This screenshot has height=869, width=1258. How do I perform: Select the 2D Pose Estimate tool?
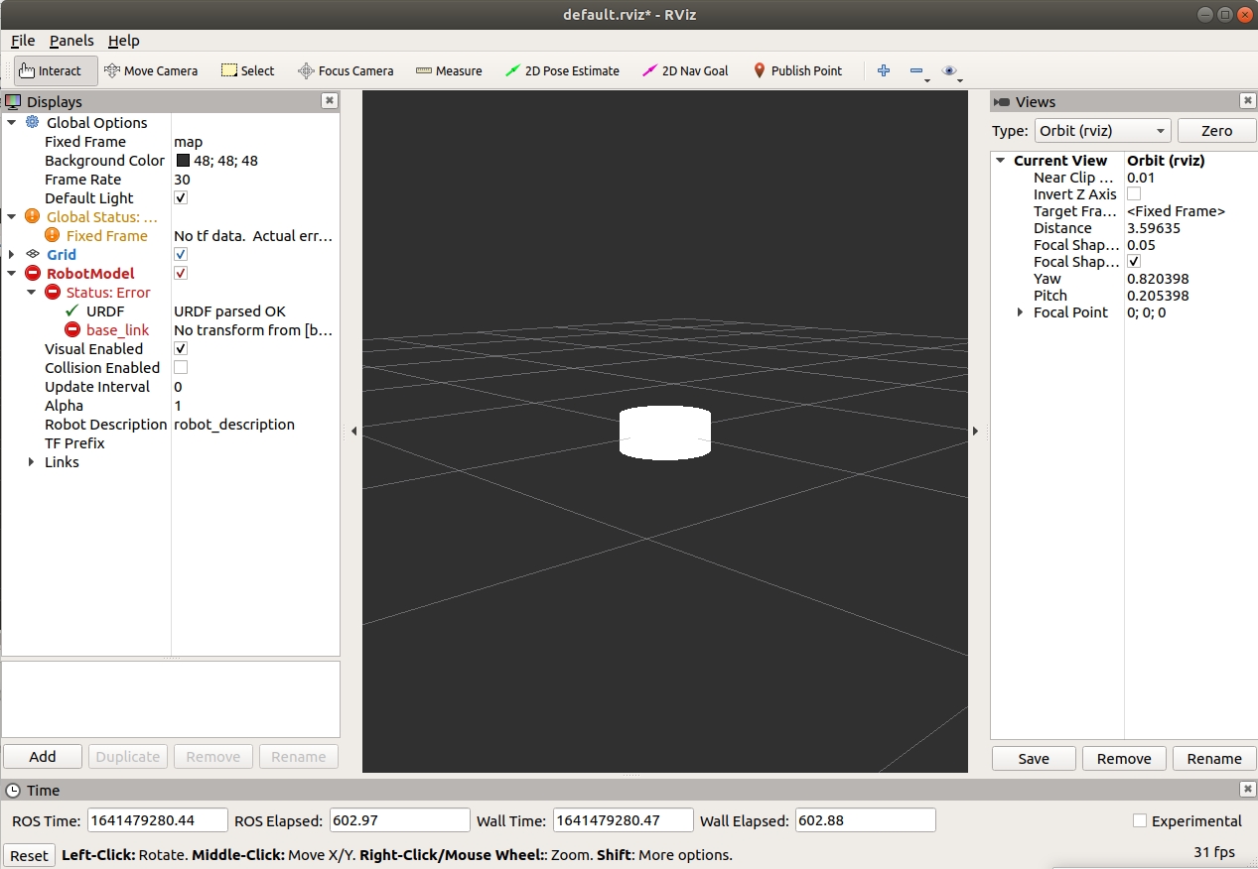point(562,70)
